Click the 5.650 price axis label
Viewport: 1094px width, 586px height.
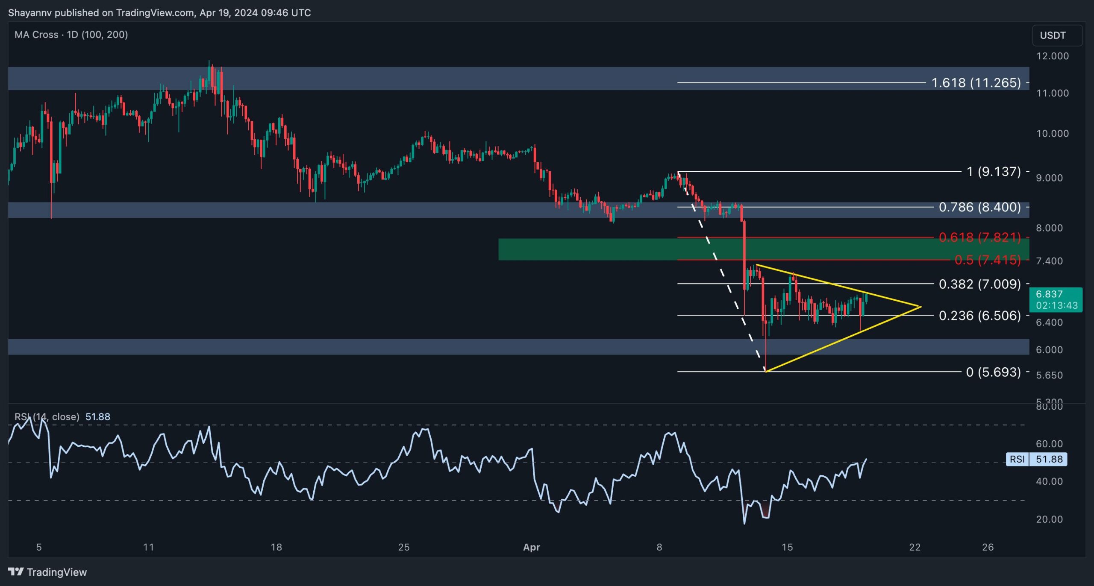1049,375
